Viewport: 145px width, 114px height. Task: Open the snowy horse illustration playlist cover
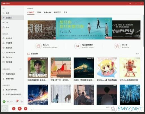(61, 95)
